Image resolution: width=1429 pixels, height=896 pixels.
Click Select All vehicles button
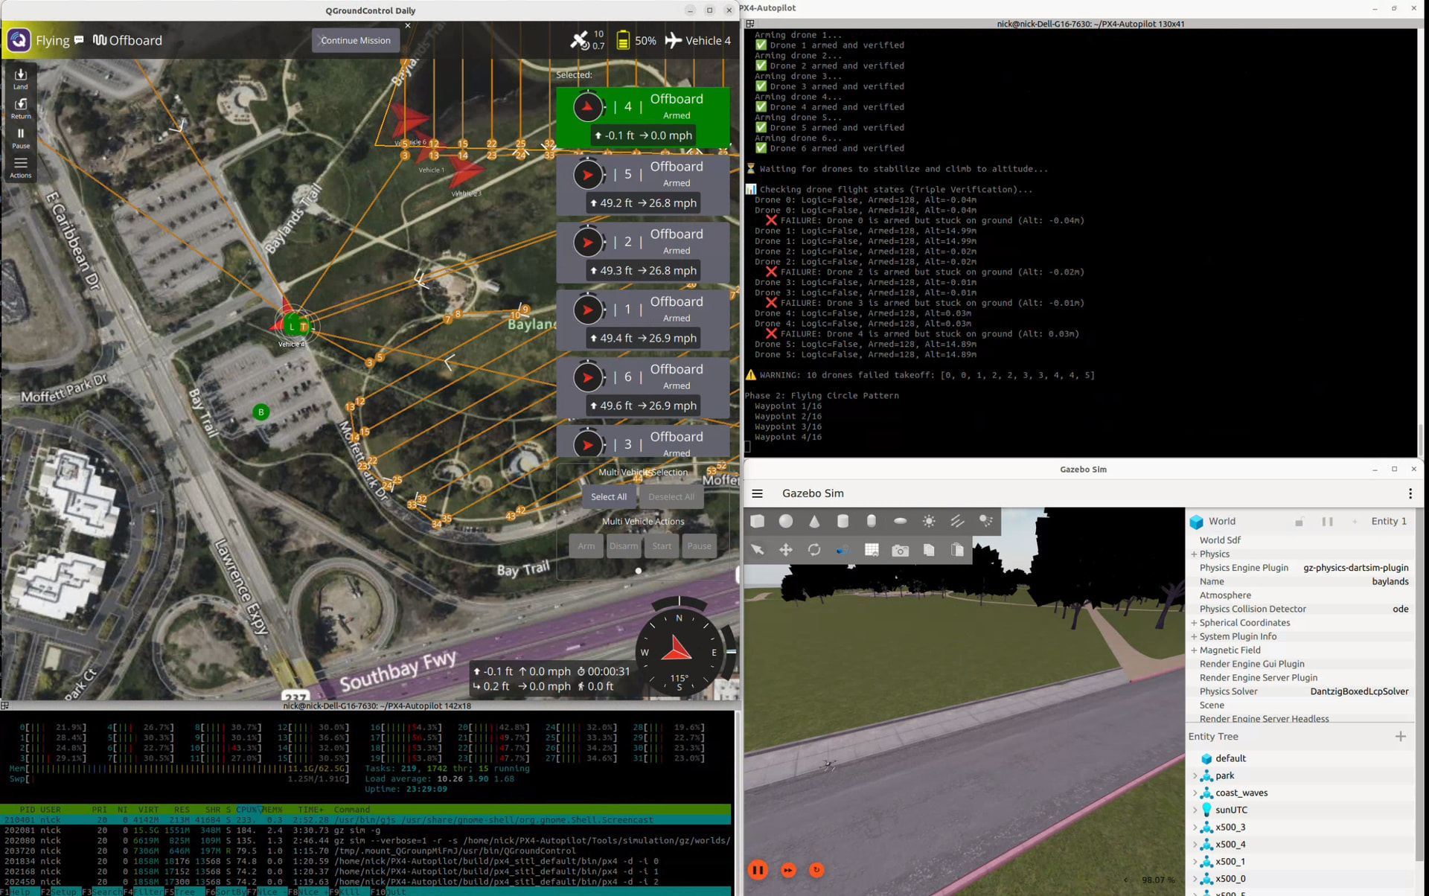pyautogui.click(x=608, y=496)
